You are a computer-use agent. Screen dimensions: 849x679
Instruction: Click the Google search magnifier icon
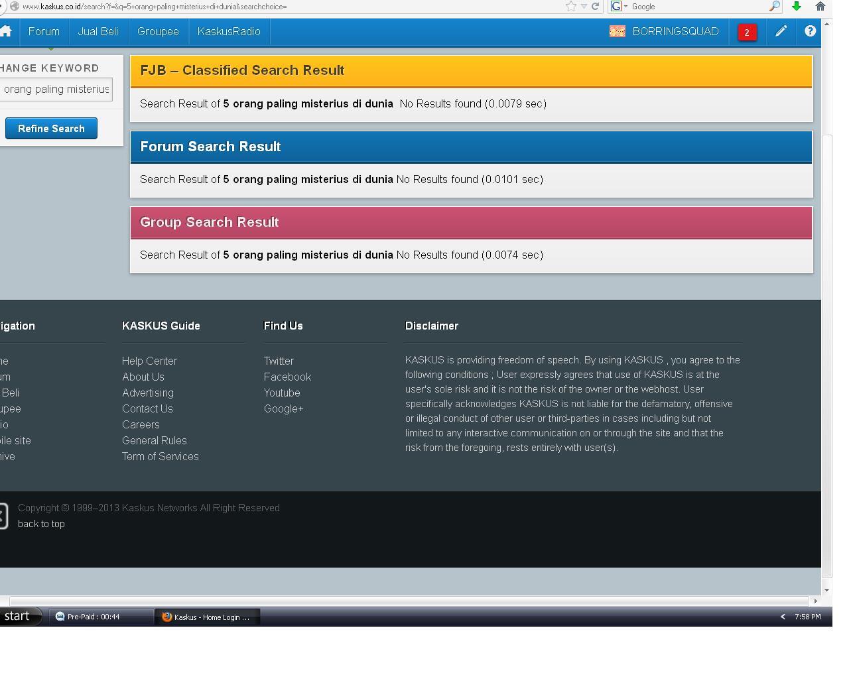(774, 6)
